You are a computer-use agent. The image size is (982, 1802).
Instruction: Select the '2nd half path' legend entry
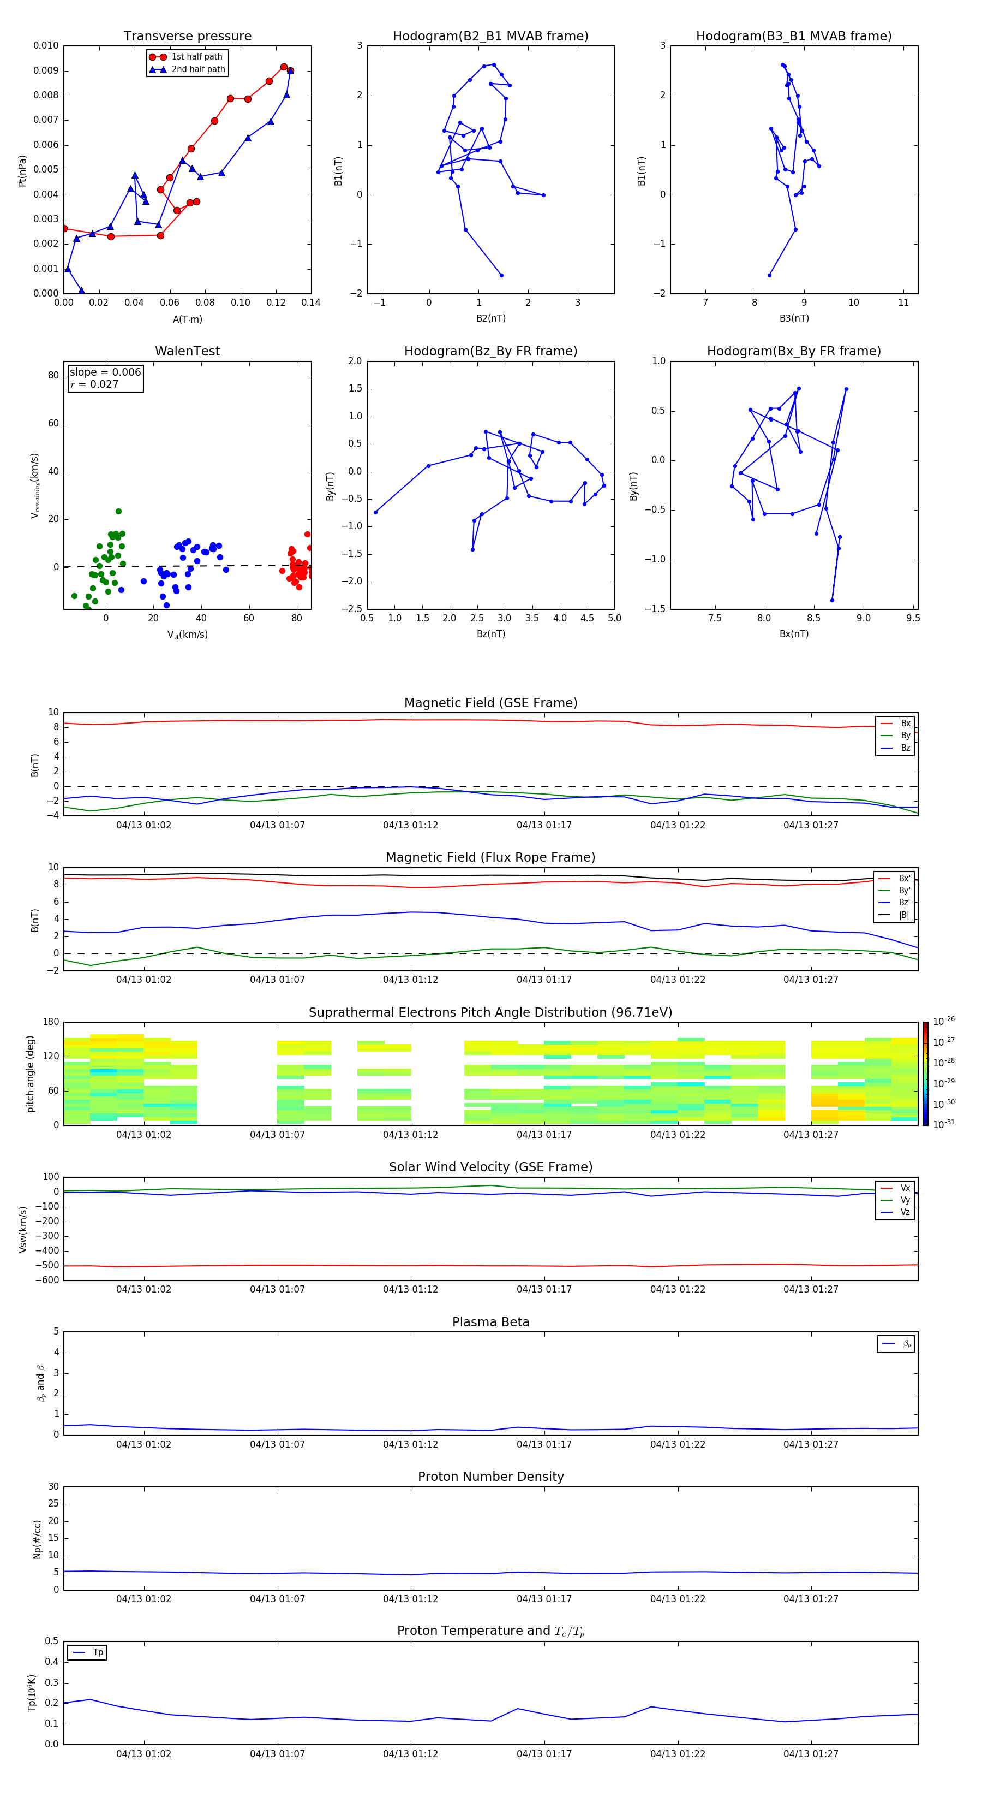click(187, 69)
